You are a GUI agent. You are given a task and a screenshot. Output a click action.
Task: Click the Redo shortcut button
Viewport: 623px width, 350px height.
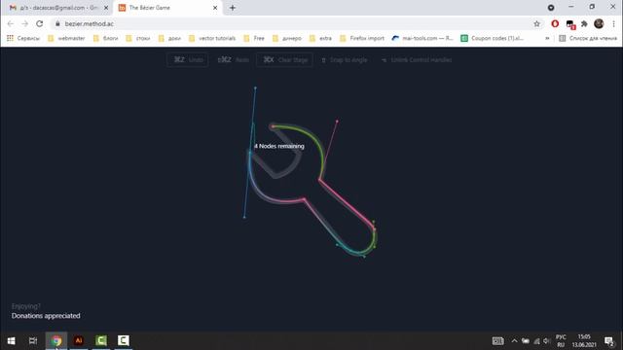click(x=234, y=60)
